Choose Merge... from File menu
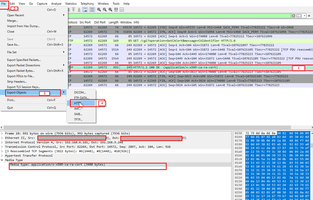The width and height of the screenshot is (313, 200). [34, 21]
